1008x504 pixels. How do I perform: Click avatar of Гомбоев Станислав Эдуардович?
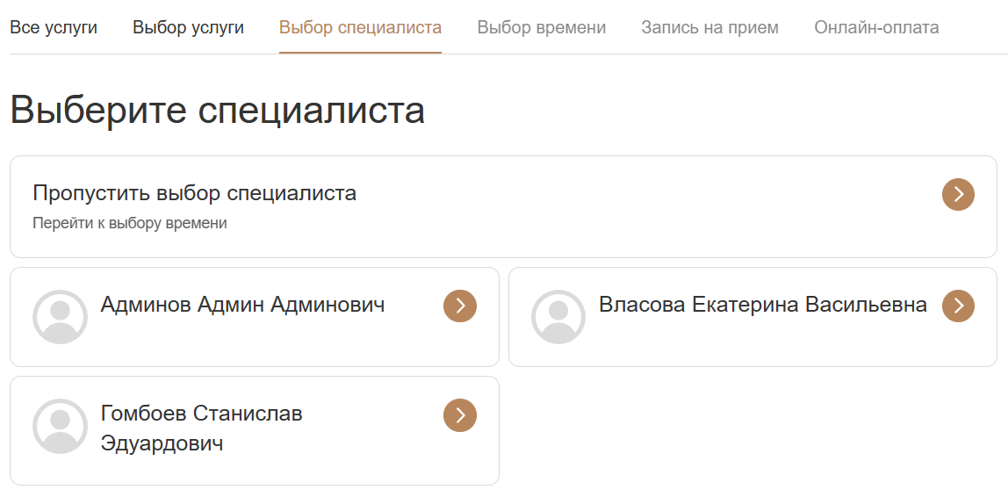click(60, 426)
